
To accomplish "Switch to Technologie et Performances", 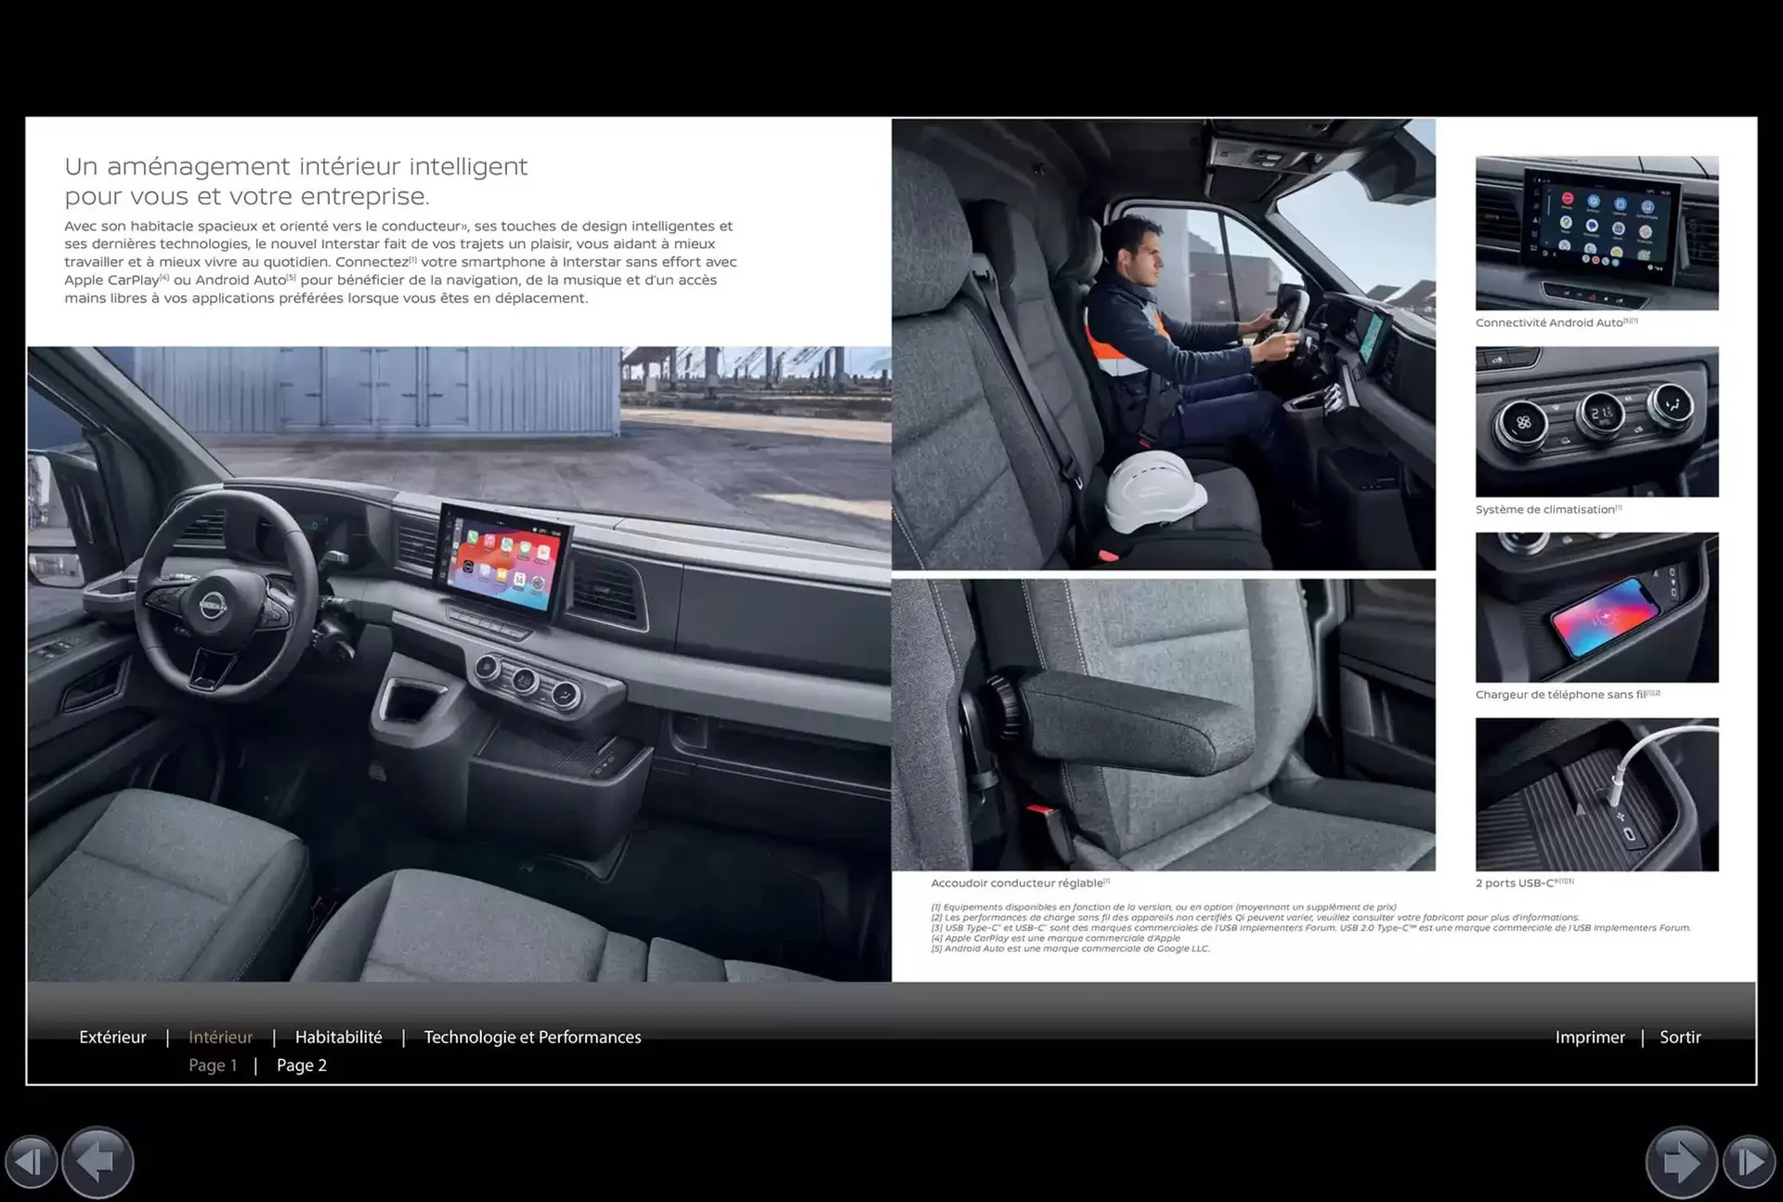I will click(x=532, y=1037).
